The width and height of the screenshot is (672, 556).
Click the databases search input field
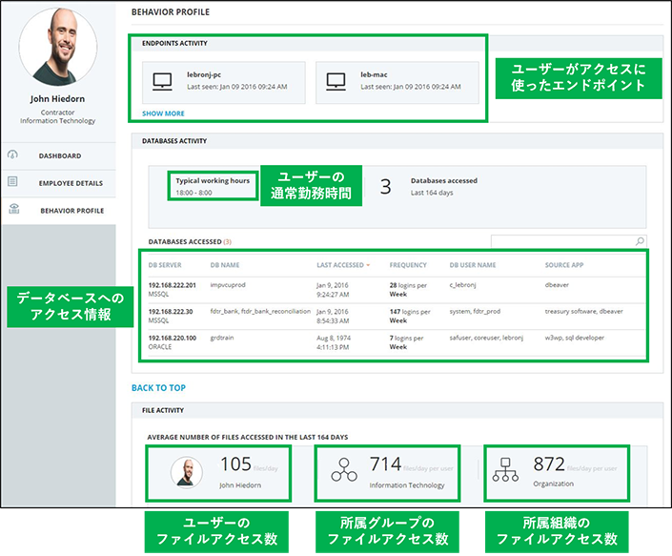coord(560,241)
